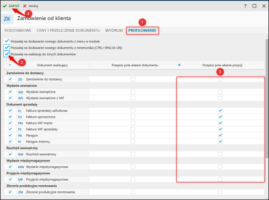Image resolution: width=269 pixels, height=200 pixels.
Task: Toggle adding document via mnemonic CTRL+SPACJA+ZK
Action: click(7, 47)
